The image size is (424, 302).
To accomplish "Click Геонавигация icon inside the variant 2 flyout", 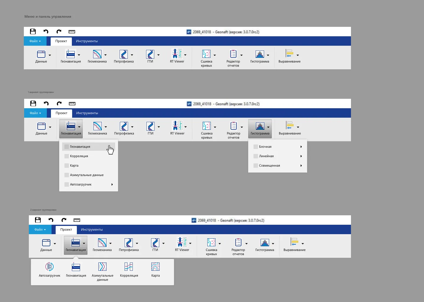I will tap(76, 267).
